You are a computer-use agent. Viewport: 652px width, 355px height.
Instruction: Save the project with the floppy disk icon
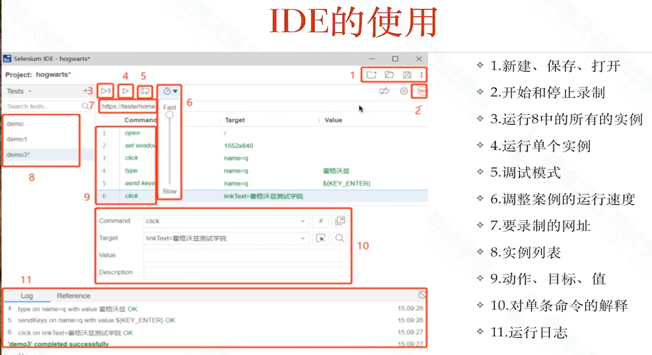point(407,75)
